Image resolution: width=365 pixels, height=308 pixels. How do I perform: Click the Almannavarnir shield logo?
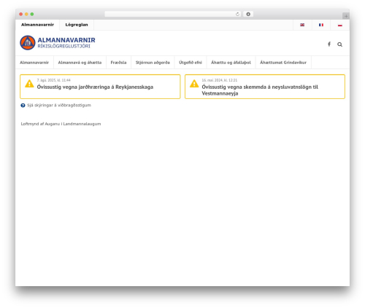point(28,43)
